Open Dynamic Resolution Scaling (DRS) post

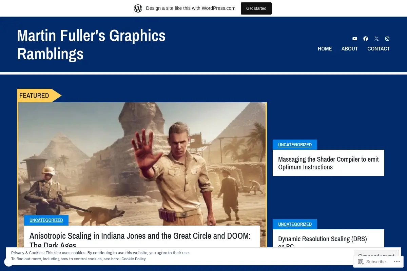click(323, 242)
